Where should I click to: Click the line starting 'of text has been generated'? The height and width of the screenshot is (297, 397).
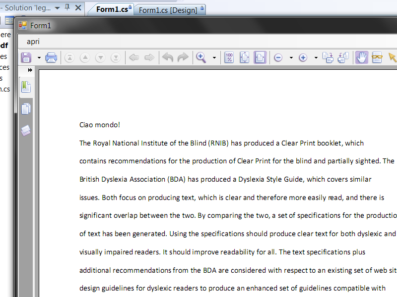click(x=238, y=234)
